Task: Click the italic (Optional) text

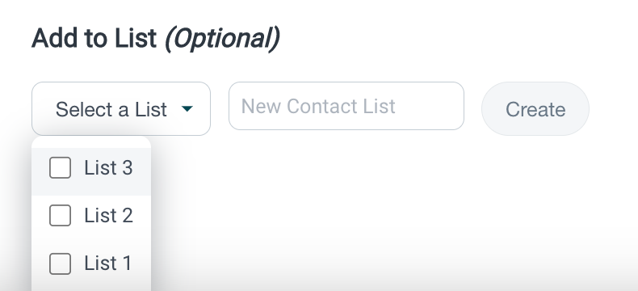Action: tap(222, 39)
